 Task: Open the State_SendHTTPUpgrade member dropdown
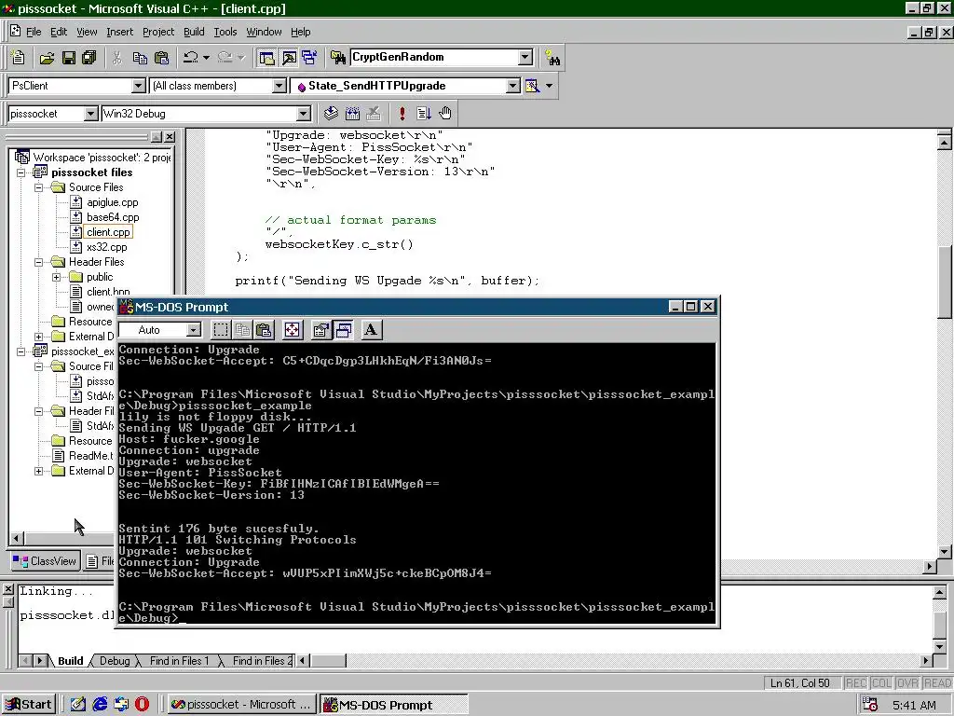[x=513, y=86]
